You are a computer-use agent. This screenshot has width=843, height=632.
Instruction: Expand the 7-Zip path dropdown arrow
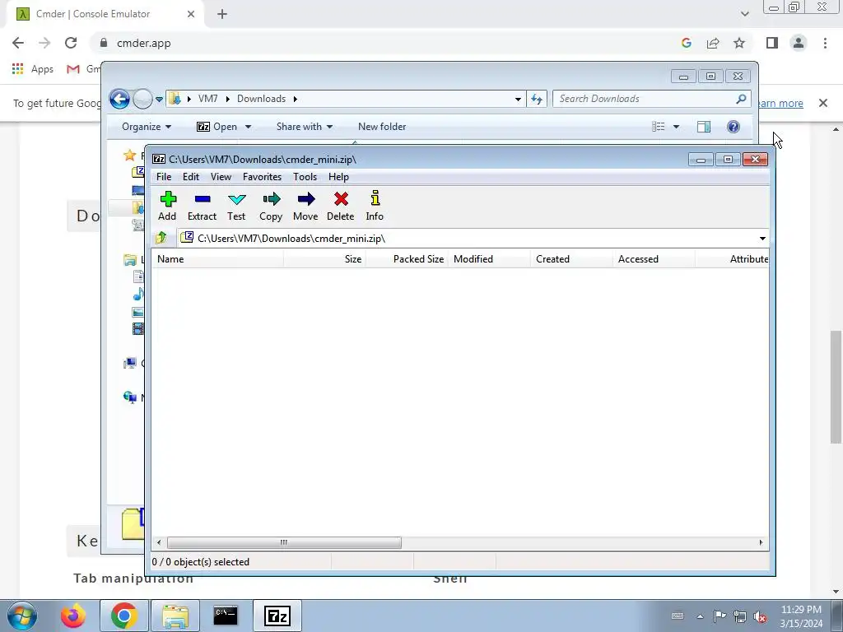762,239
